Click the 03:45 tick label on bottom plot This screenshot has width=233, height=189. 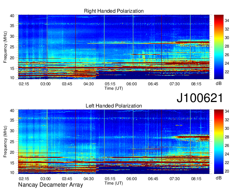67,179
